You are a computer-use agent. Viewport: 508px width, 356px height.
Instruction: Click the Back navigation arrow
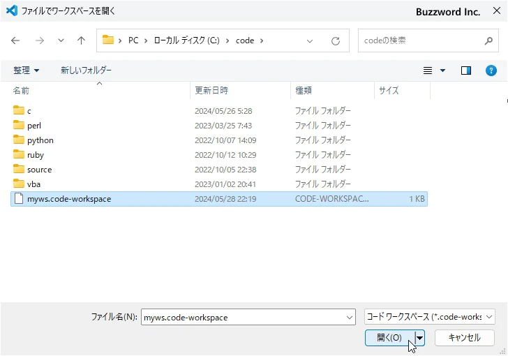(x=15, y=40)
